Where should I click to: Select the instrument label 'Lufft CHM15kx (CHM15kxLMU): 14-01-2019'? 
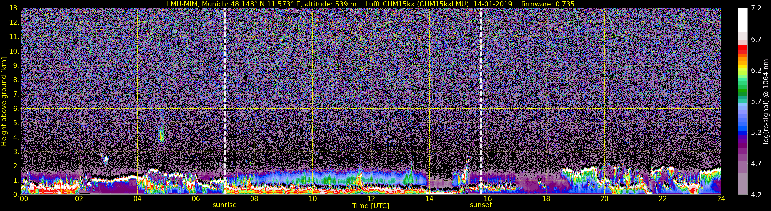click(x=439, y=4)
